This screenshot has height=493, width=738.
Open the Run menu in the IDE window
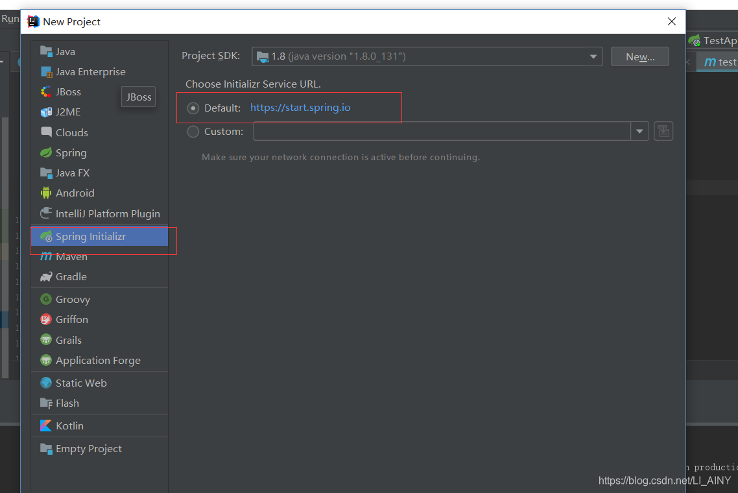click(10, 19)
